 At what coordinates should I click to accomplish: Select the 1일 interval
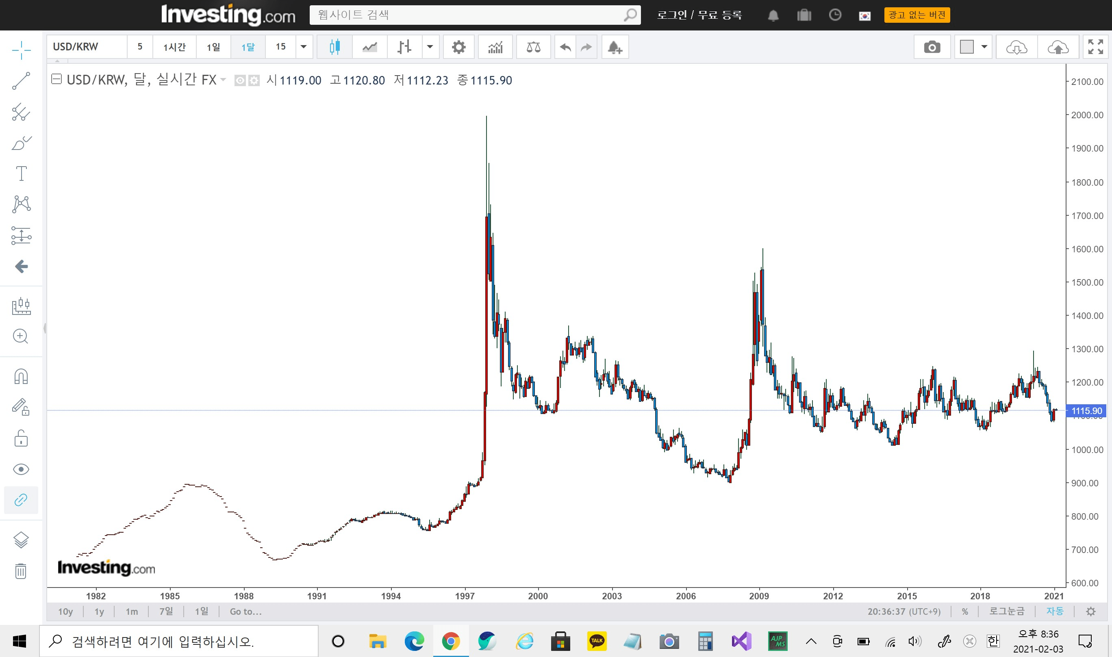point(213,47)
